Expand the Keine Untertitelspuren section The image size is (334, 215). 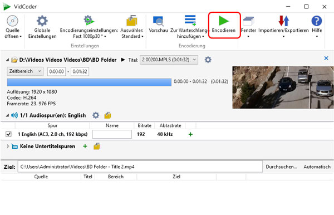coord(8,146)
